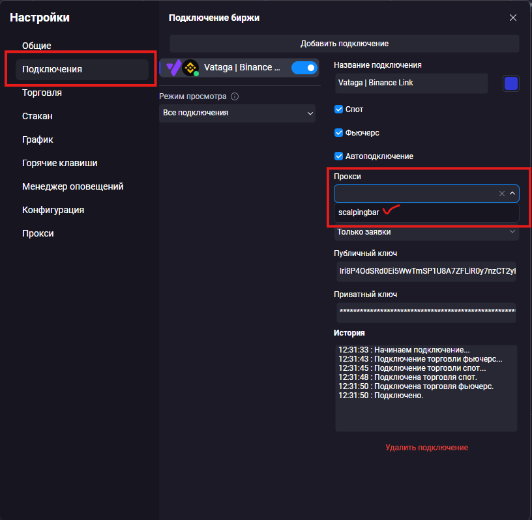
Task: Open the Прокси section in the sidebar
Action: [38, 233]
